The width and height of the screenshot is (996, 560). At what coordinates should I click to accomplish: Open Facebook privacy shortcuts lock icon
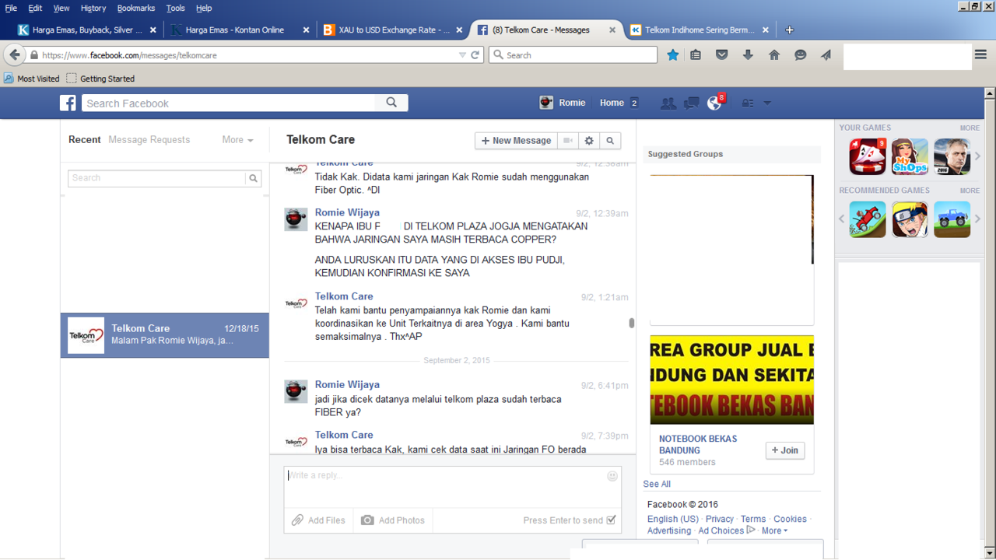point(748,103)
